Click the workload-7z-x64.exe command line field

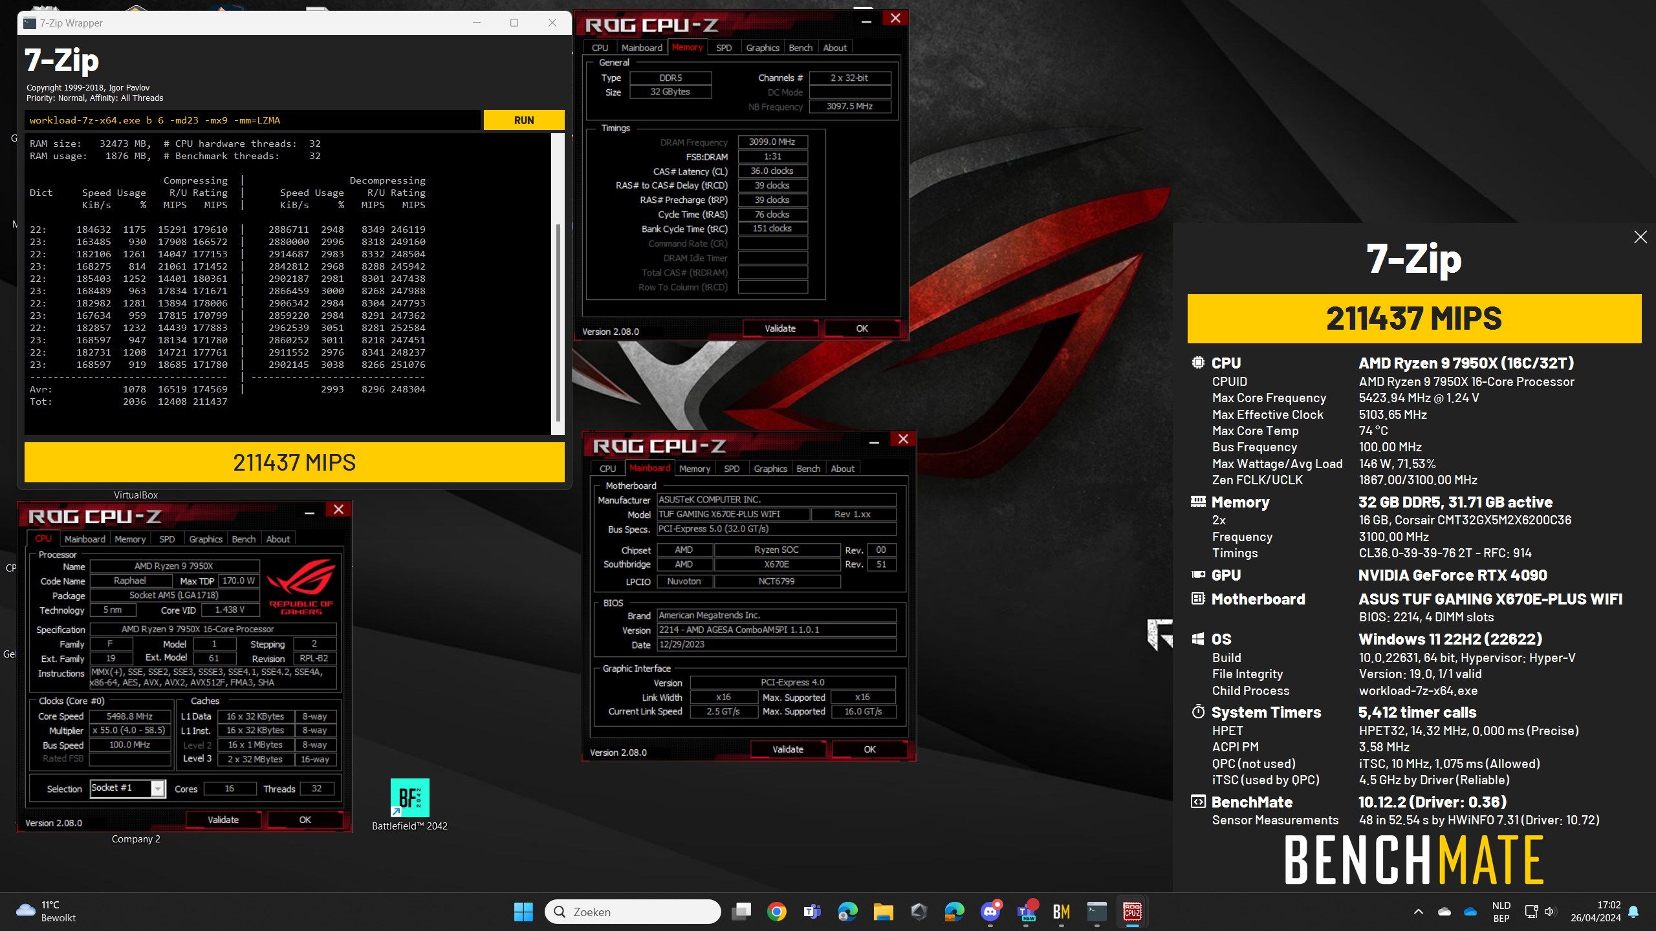252,120
